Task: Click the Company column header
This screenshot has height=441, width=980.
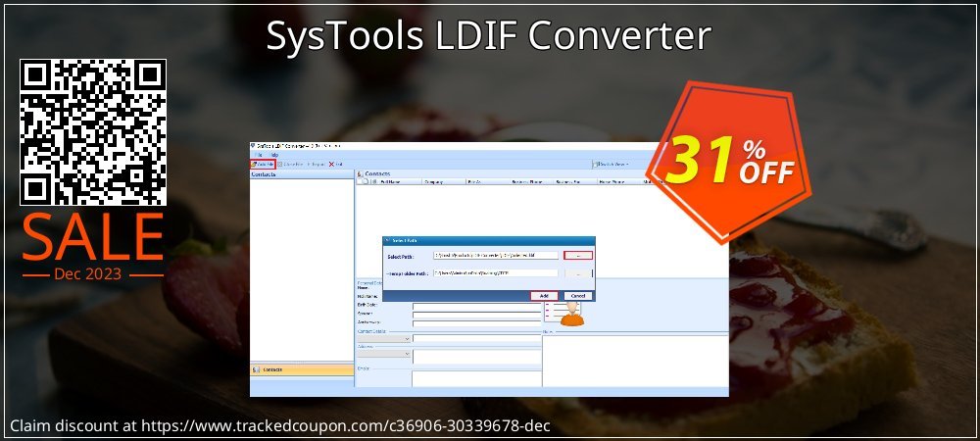Action: pyautogui.click(x=444, y=181)
